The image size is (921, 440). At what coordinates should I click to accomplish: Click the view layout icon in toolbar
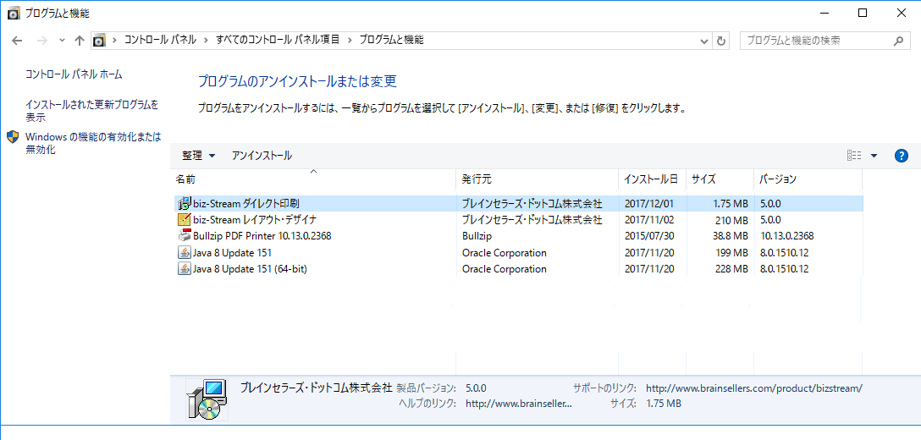pyautogui.click(x=854, y=156)
